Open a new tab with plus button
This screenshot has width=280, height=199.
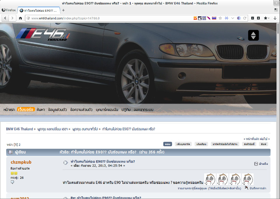[x=63, y=10]
